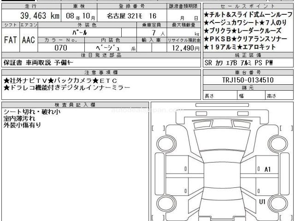The width and height of the screenshot is (295, 221).
Task: Click chassis number TRJ150-0134510
Action: (x=248, y=81)
